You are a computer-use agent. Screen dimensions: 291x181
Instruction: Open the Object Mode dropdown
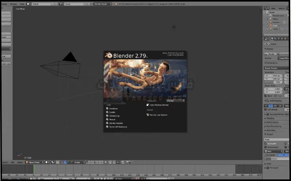[34, 162]
